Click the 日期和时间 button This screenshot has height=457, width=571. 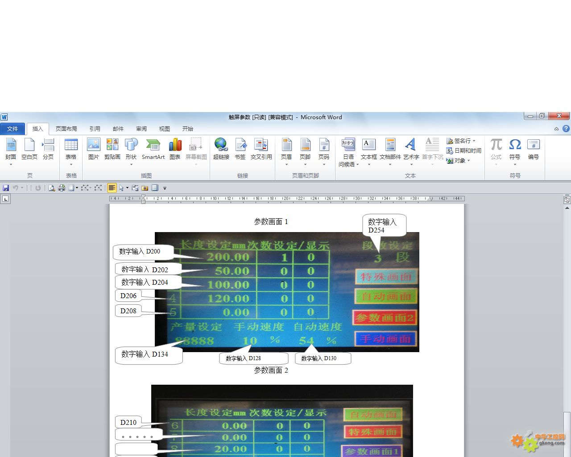463,151
